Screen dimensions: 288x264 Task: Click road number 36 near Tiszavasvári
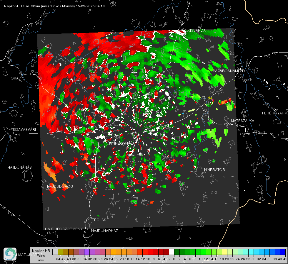tap(18, 135)
